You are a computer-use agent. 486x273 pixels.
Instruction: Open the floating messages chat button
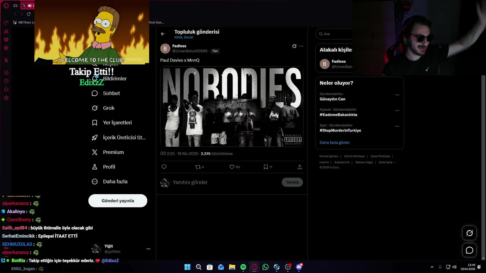tap(470, 250)
